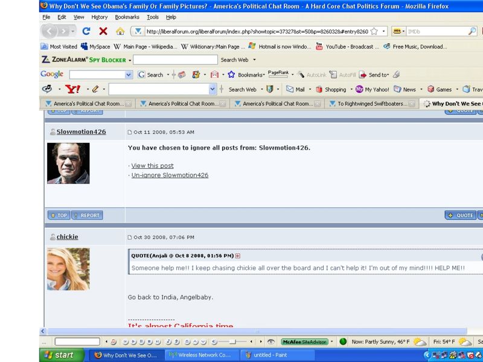Open the Bookmarks menu
This screenshot has height=362, width=483.
click(127, 17)
